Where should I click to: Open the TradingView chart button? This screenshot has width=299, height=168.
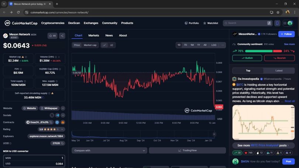(187, 150)
